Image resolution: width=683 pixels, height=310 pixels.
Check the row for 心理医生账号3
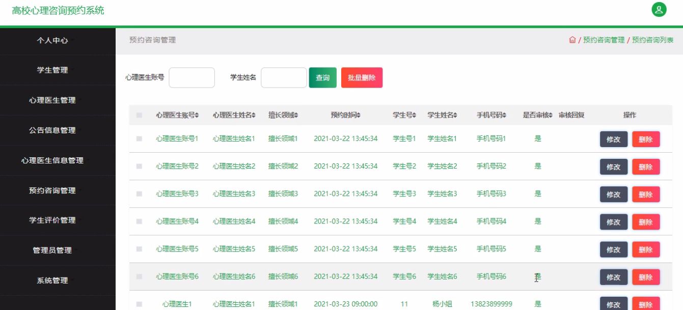pyautogui.click(x=139, y=194)
